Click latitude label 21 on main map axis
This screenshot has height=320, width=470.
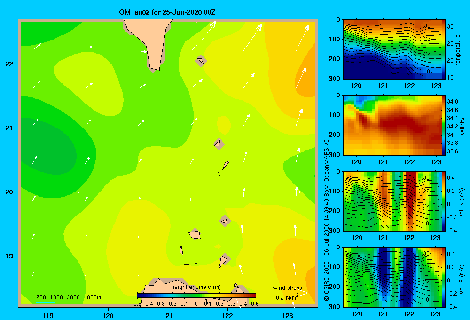9,128
